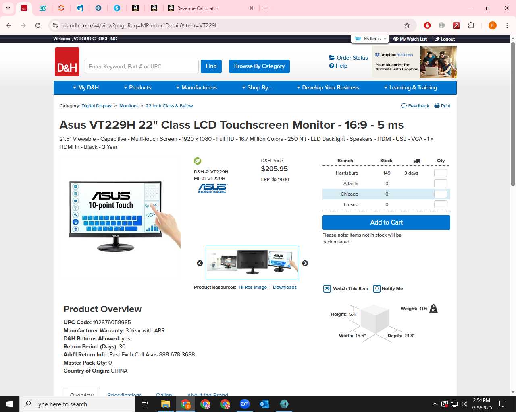
Task: Open File Explorer from the taskbar
Action: [166, 404]
